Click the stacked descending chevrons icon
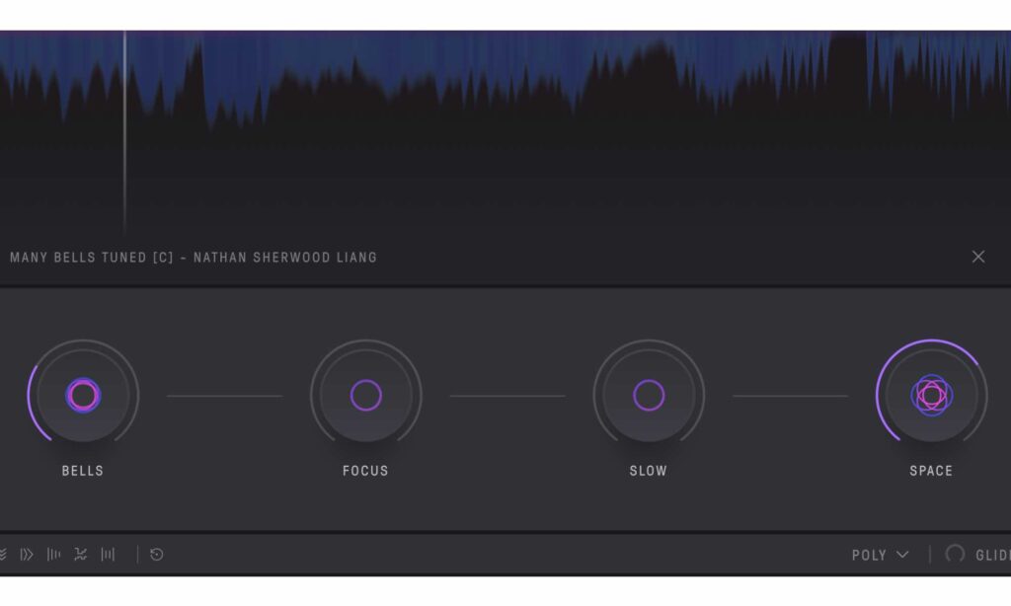1011x606 pixels. pyautogui.click(x=4, y=555)
